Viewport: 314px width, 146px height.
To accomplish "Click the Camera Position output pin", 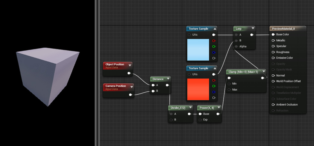I will (130, 95).
